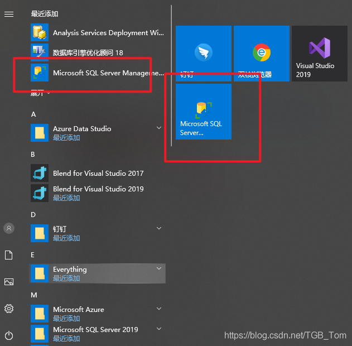The image size is (352, 346).
Task: Select 'Blend for Visual Studio 2017' text
Action: [x=98, y=174]
